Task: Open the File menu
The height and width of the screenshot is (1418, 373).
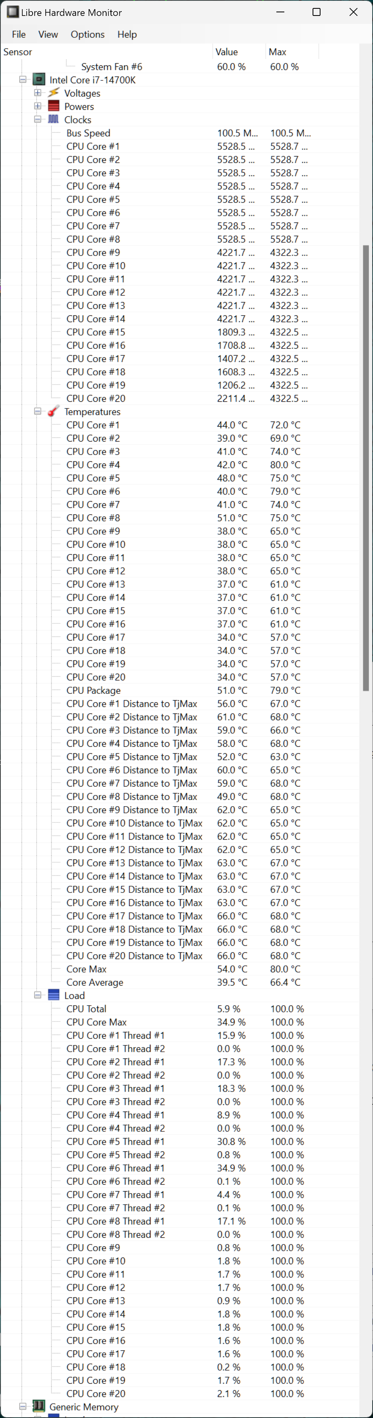Action: [19, 34]
